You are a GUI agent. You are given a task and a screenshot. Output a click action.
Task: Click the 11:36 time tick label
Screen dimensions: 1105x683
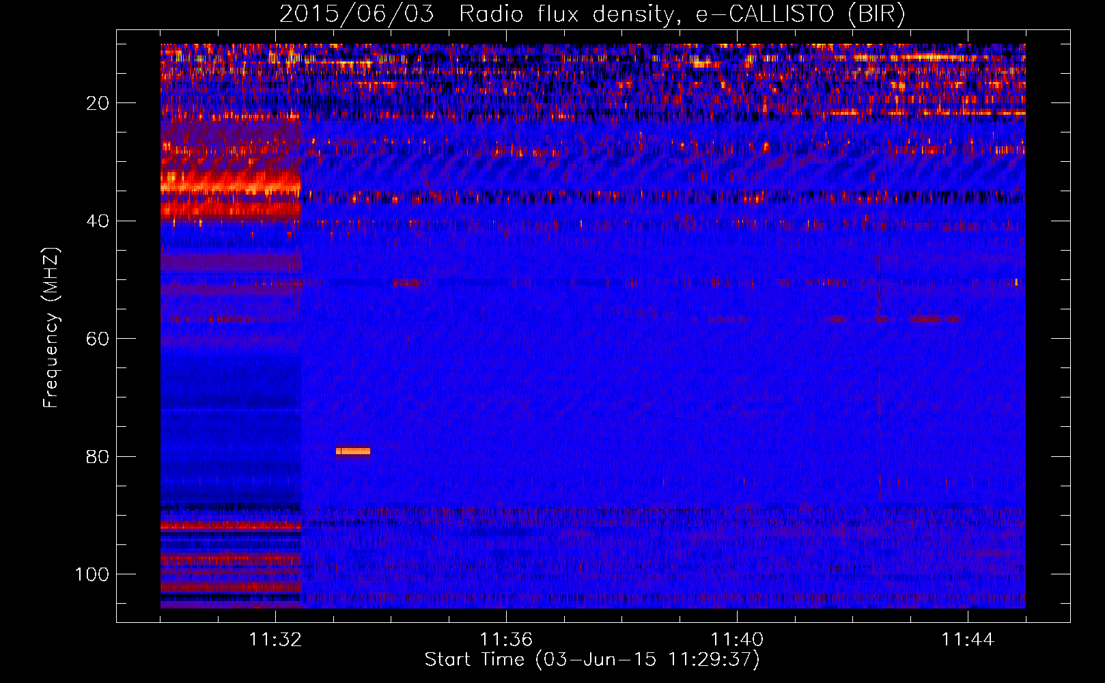tap(506, 640)
